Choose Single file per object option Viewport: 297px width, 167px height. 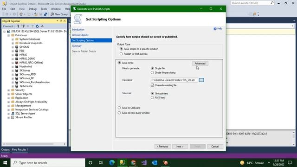pos(152,73)
